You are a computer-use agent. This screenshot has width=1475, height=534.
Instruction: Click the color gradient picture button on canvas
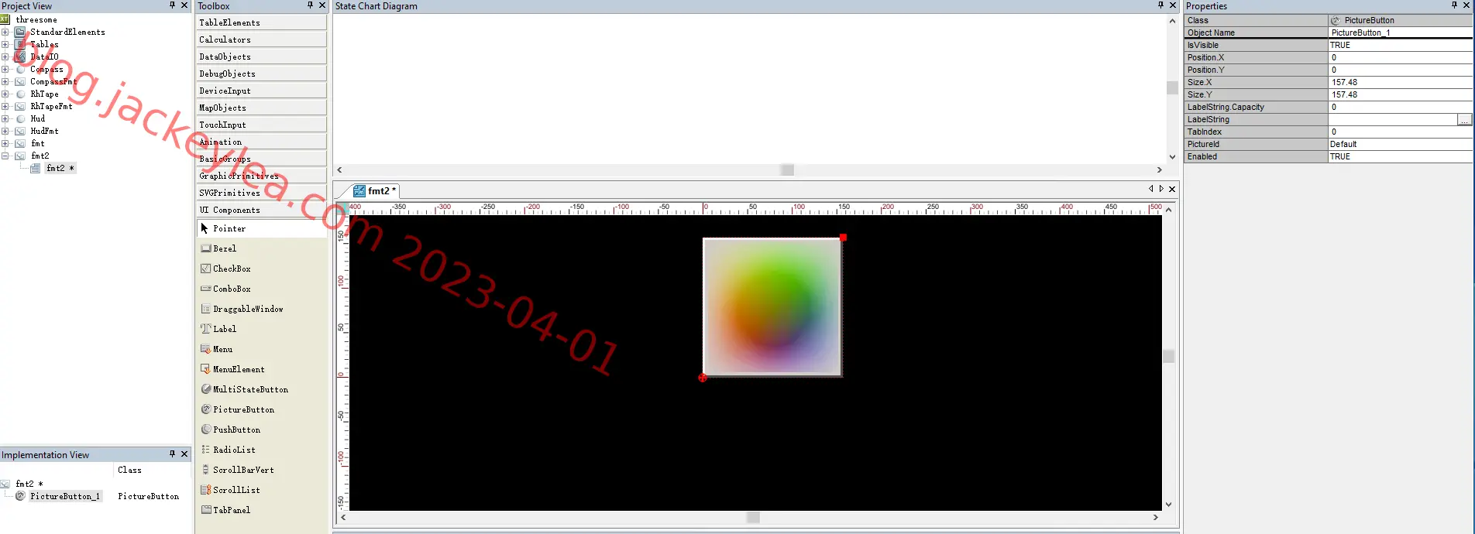pos(772,307)
